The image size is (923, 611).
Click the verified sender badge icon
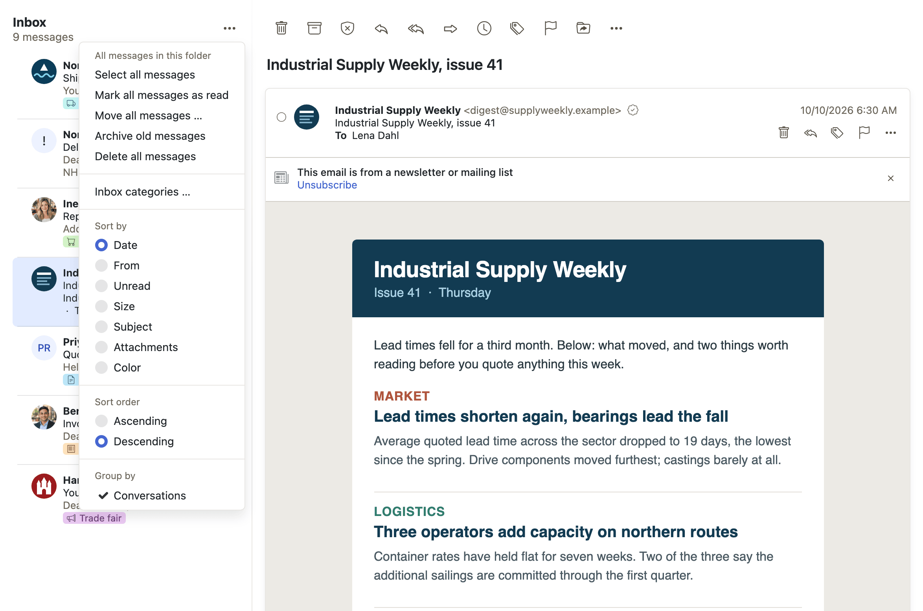pyautogui.click(x=632, y=110)
